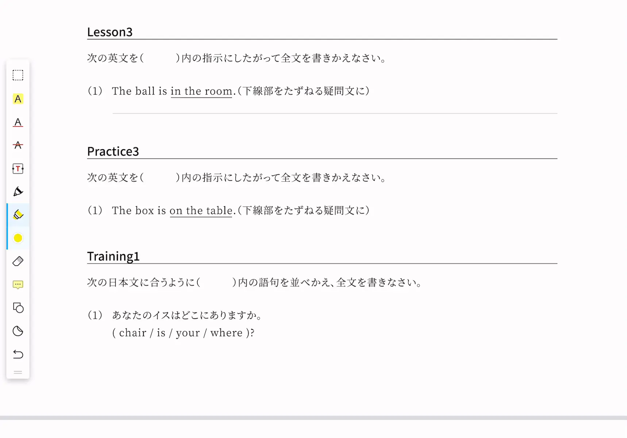Image resolution: width=627 pixels, height=438 pixels.
Task: Open the yellow color swatch
Action: (x=18, y=238)
